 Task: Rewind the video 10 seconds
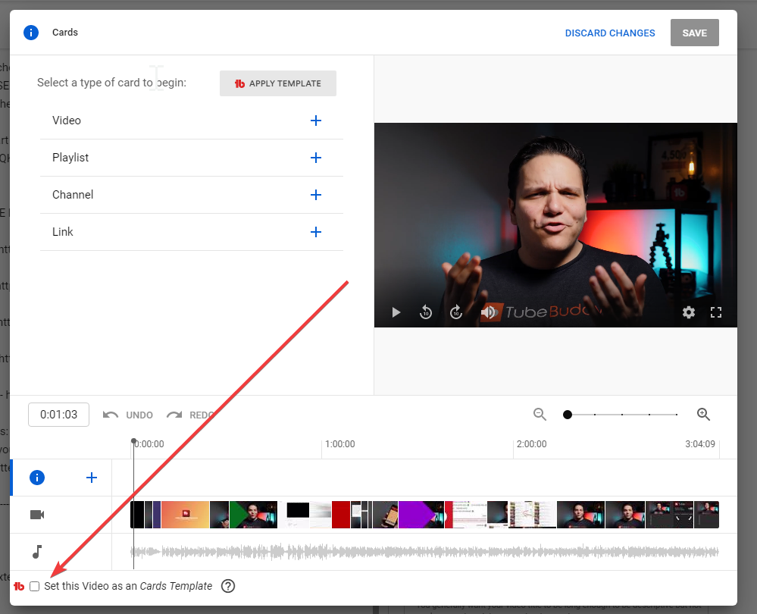pos(426,312)
